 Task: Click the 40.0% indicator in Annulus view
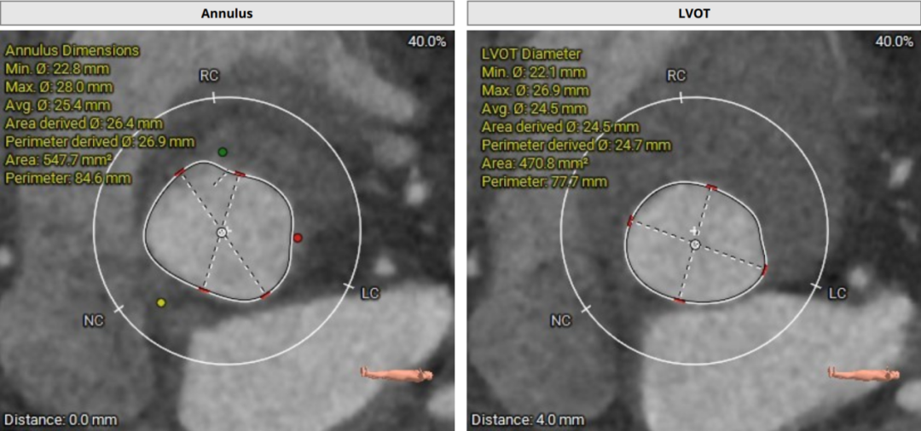[x=426, y=42]
